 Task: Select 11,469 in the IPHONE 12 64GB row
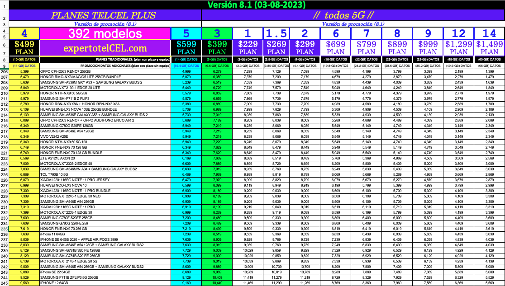coord(248,283)
